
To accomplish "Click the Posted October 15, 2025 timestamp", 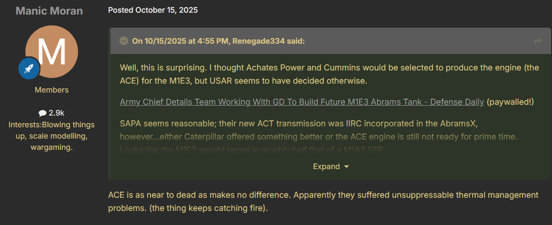I will click(153, 10).
